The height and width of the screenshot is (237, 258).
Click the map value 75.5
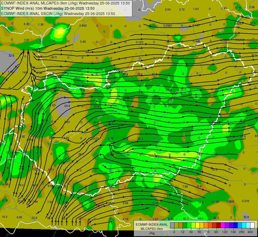82,90
